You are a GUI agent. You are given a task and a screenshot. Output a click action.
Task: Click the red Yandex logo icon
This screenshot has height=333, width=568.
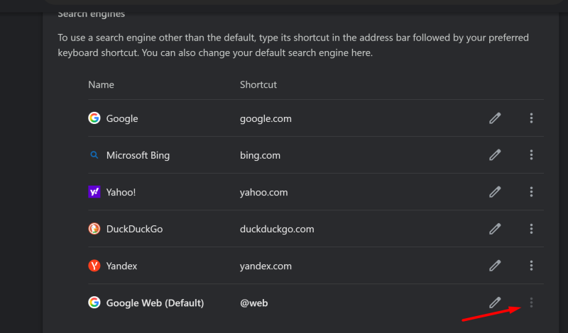(x=94, y=266)
